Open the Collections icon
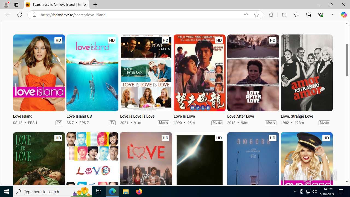The height and width of the screenshot is (197, 350). tap(308, 15)
